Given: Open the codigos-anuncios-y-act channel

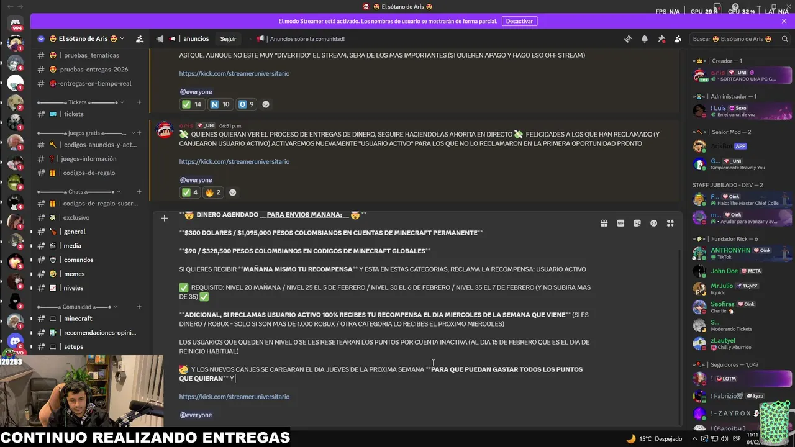Looking at the screenshot, I should pos(89,145).
